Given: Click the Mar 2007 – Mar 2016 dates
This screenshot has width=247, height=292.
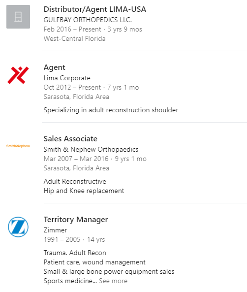Looking at the screenshot, I should [x=76, y=159].
